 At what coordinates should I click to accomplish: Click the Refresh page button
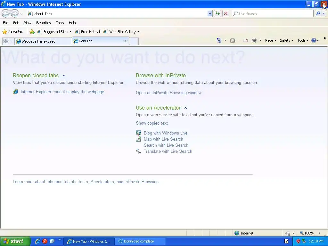point(217,13)
